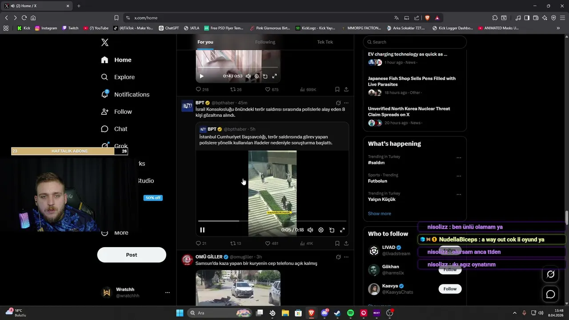Open Grok action on BPT post
Viewport: 569px width, 320px height.
tap(338, 103)
